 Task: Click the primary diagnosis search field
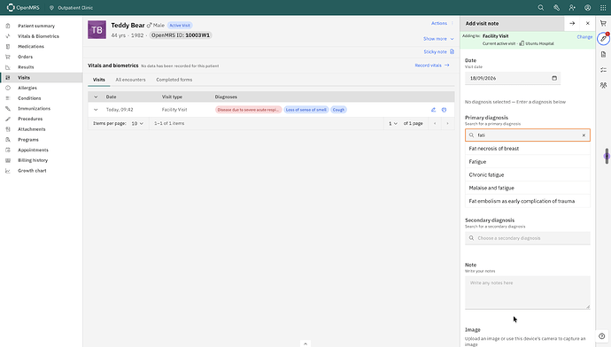coord(528,135)
